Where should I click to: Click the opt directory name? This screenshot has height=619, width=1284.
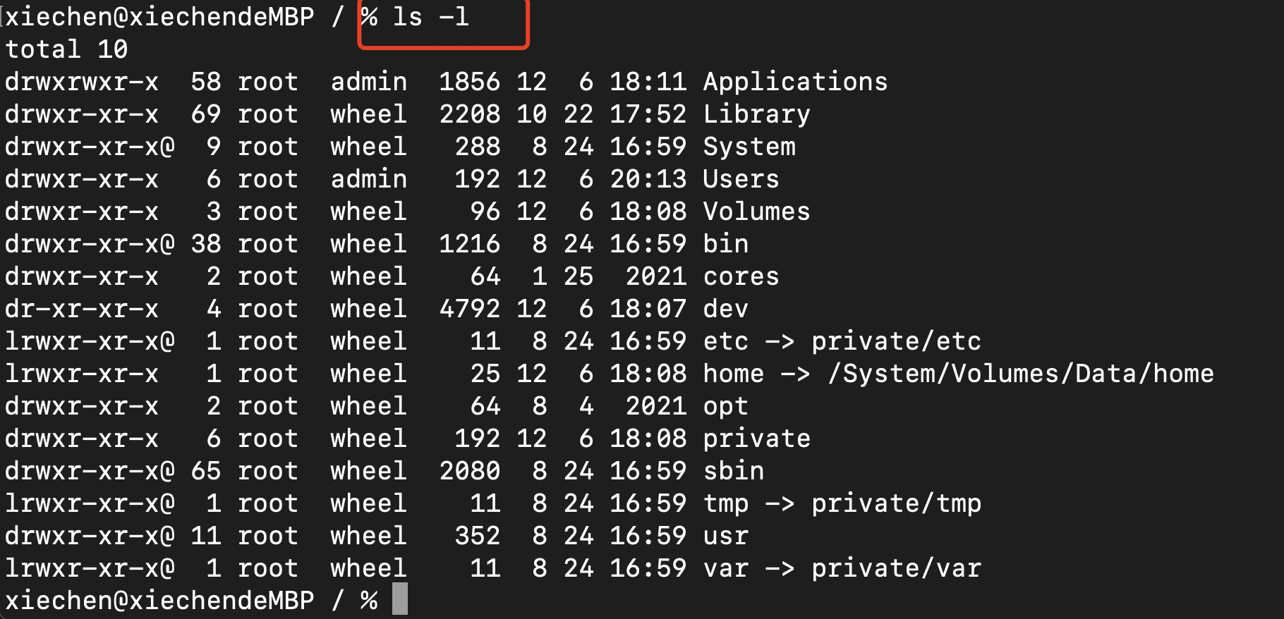click(726, 407)
